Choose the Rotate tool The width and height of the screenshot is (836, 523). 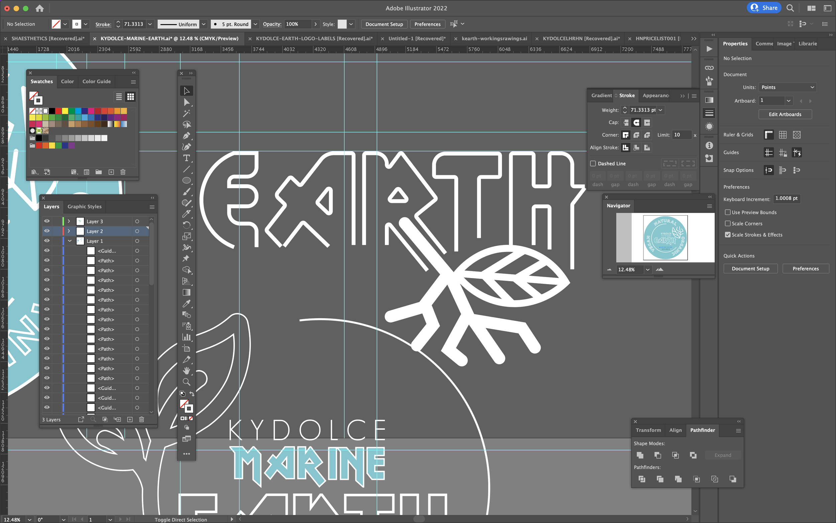click(186, 225)
